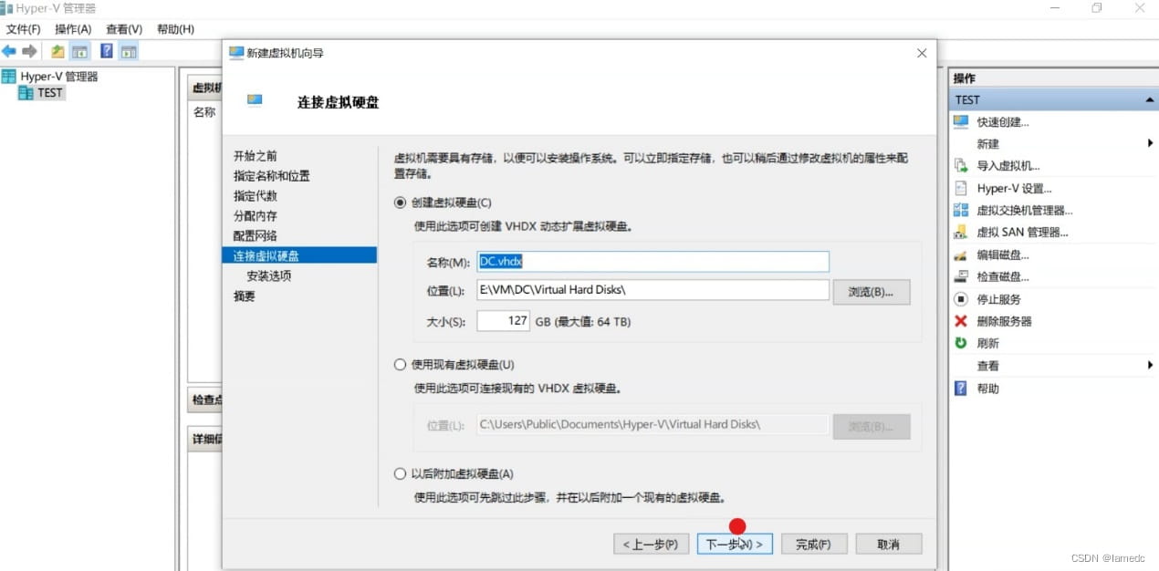The image size is (1159, 571).
Task: Click the 虚拟 SAN 管理器 icon
Action: click(960, 232)
